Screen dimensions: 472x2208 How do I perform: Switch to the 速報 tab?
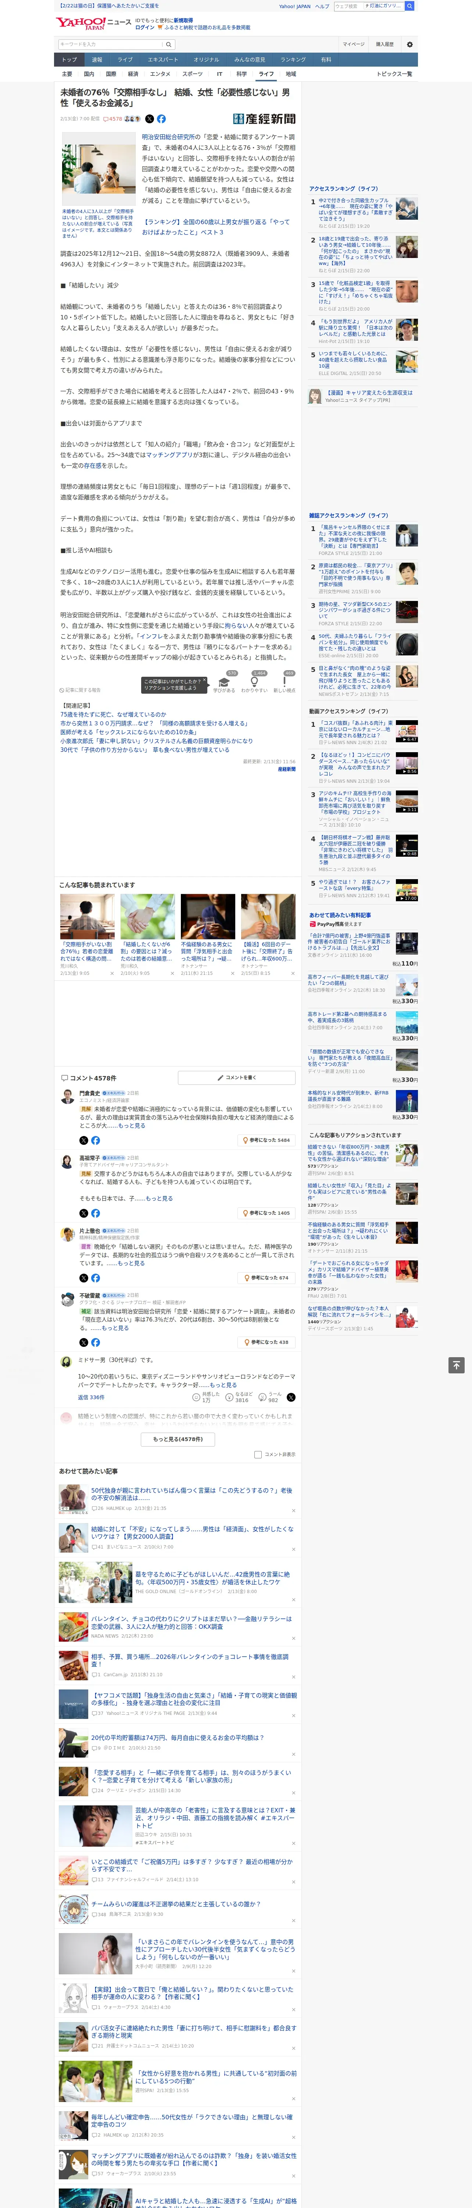click(x=97, y=60)
